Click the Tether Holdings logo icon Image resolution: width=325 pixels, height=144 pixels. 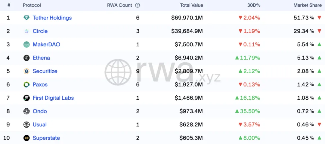(26, 18)
